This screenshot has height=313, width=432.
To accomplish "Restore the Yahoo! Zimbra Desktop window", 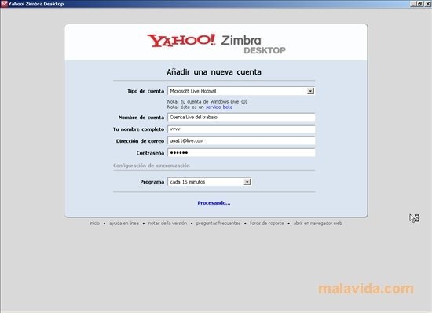I will pos(420,4).
